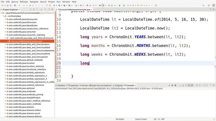Close the ChronoUnitBetweenExample.java editor tab
This screenshot has width=216, height=121.
pos(91,10)
